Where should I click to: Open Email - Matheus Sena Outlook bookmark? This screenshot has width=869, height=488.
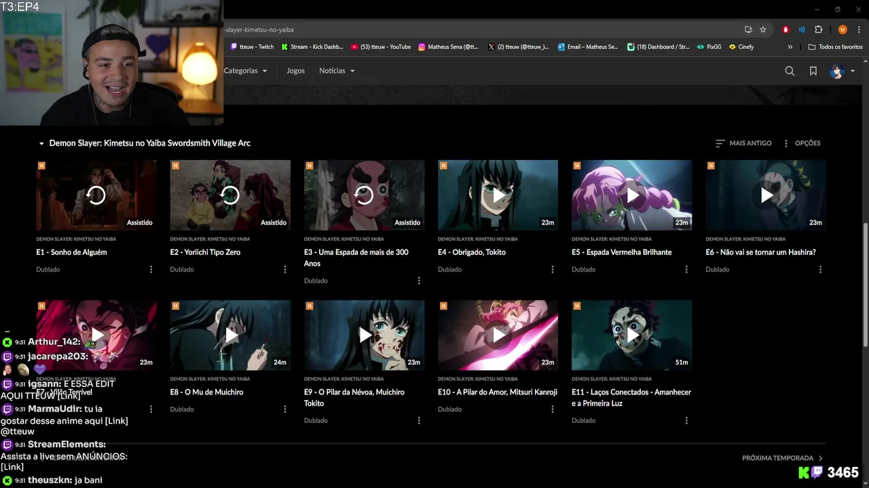pyautogui.click(x=588, y=47)
